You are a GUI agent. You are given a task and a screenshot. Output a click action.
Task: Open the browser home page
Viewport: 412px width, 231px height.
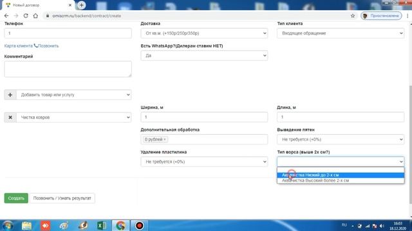coord(35,15)
